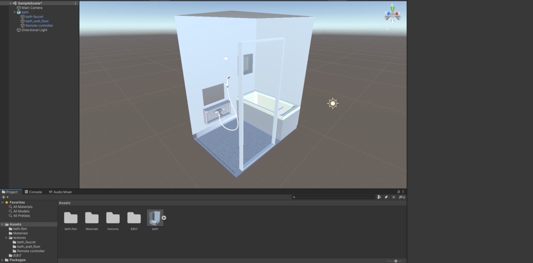Select Materials folder thumbnail in grid
Screen dimensions: 533x263
92,218
